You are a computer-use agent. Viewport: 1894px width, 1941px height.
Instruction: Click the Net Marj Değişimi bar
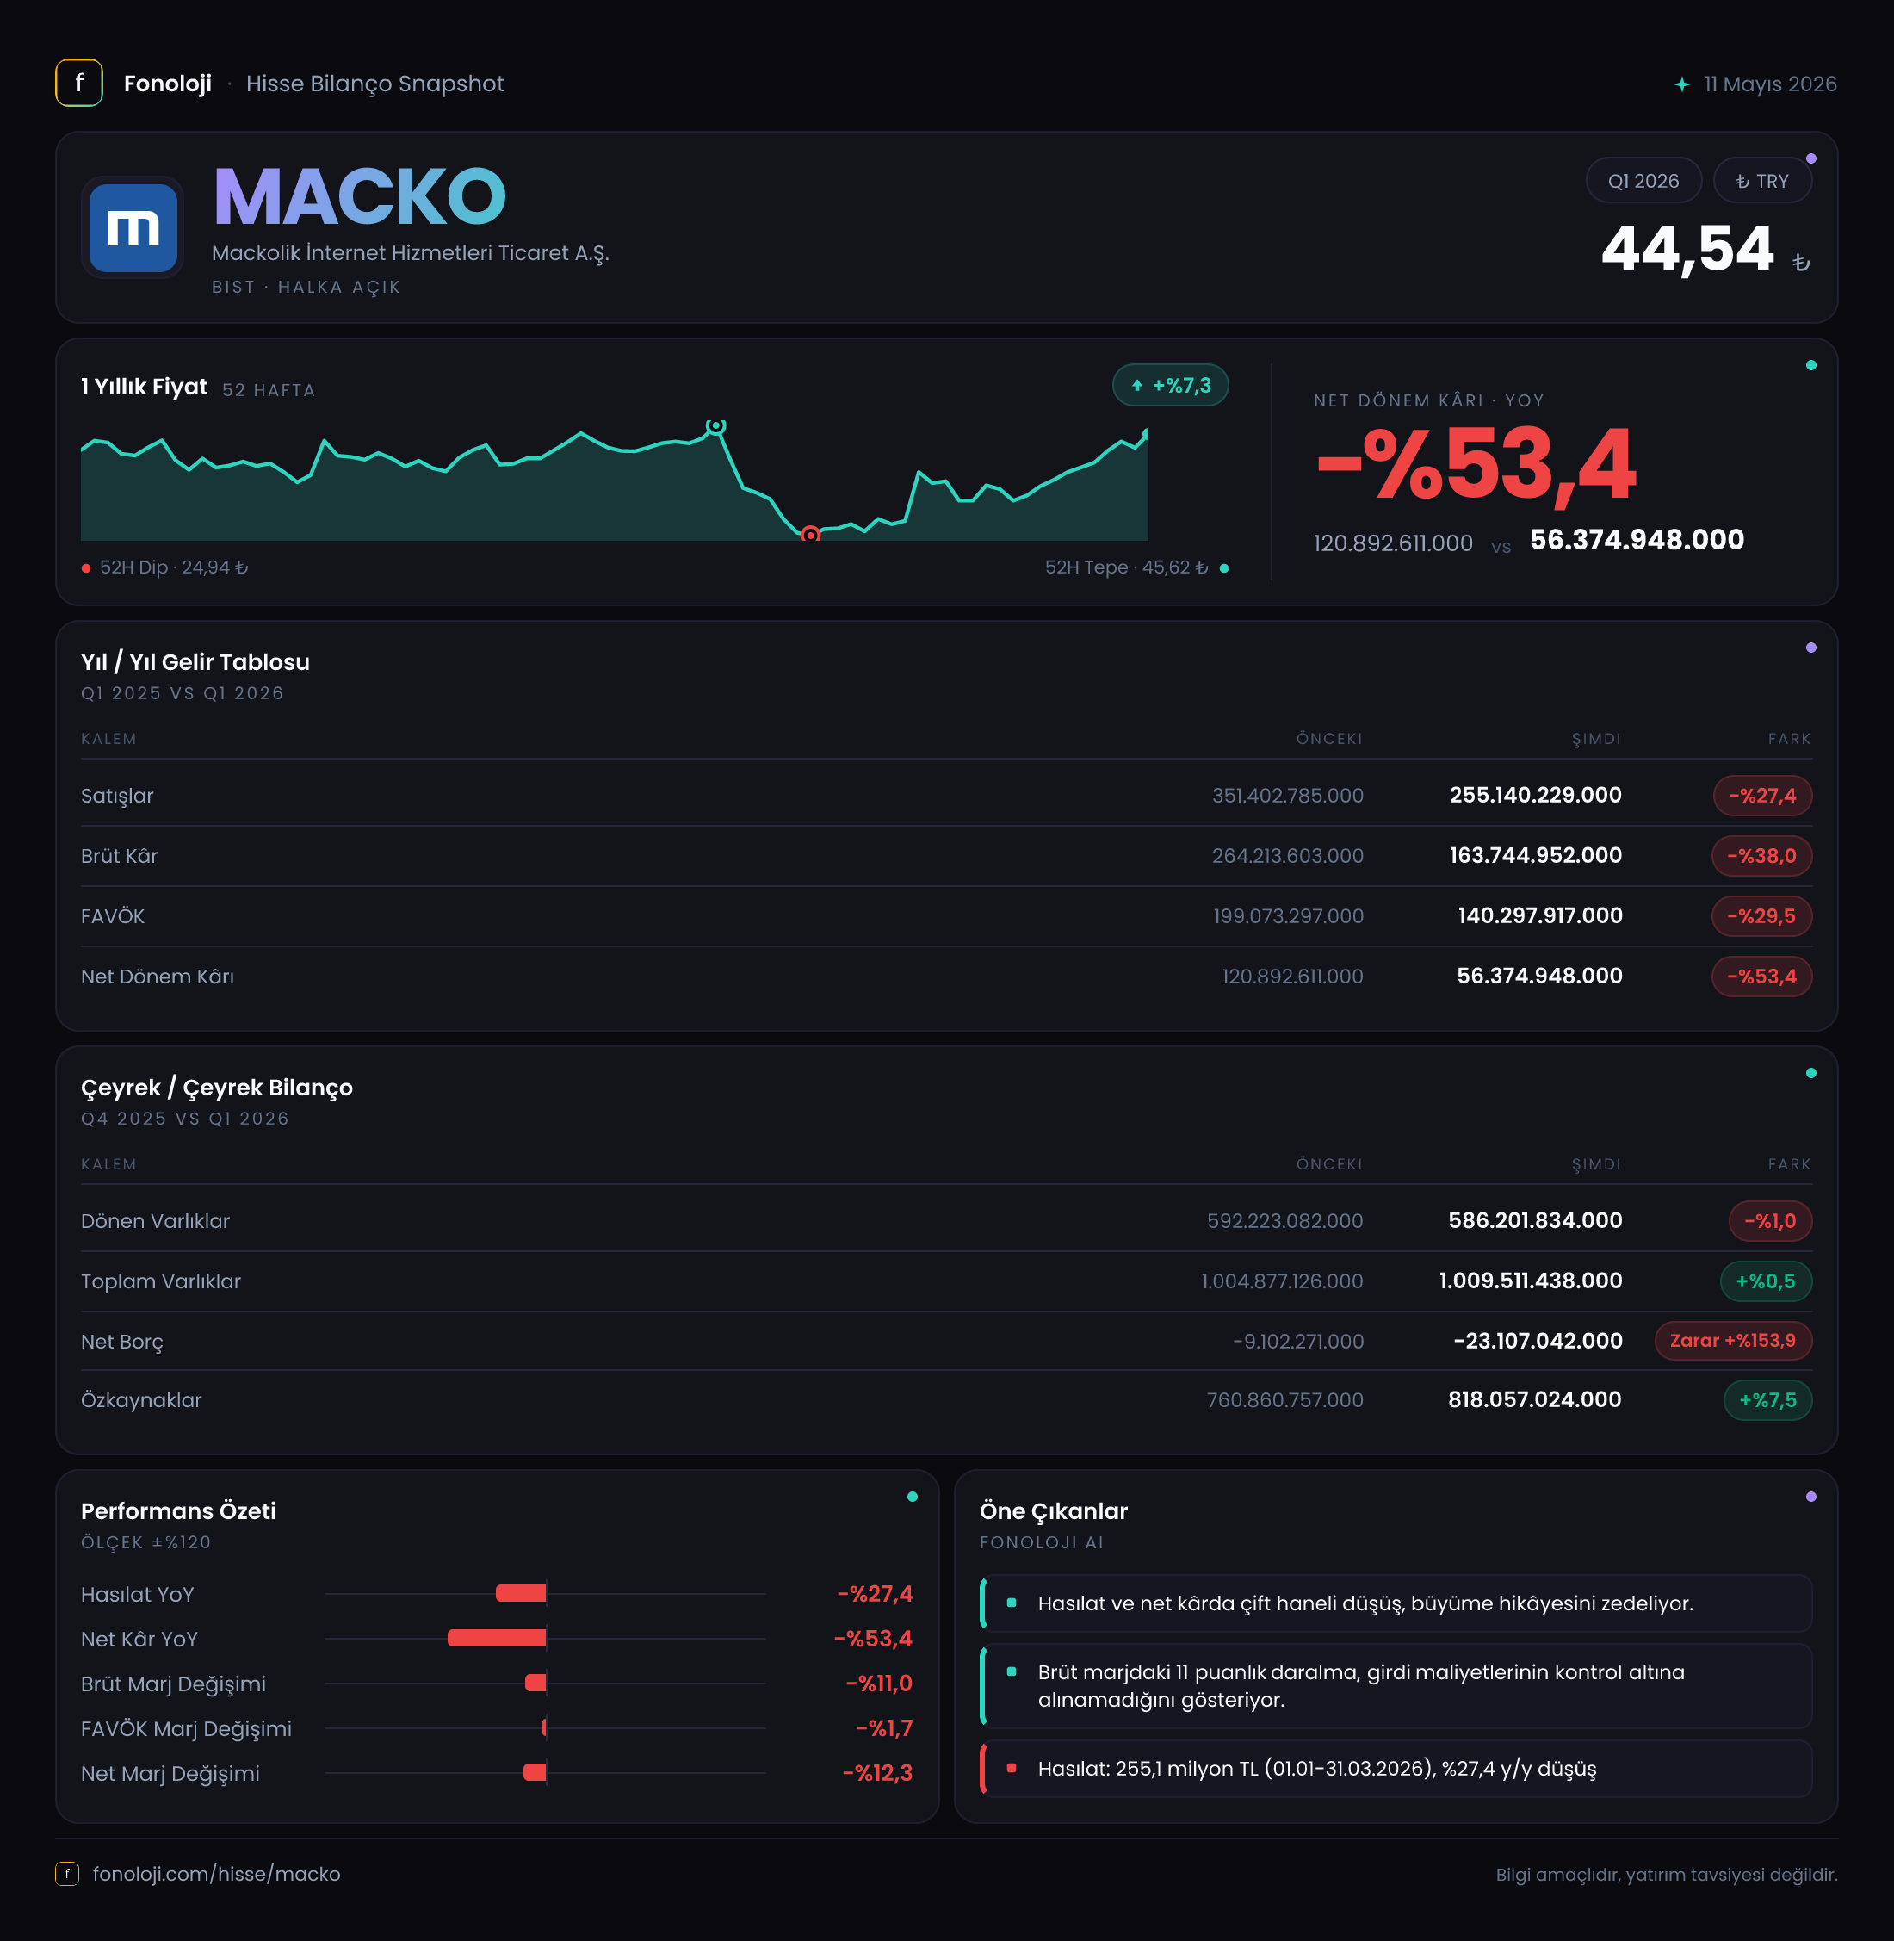[535, 1773]
